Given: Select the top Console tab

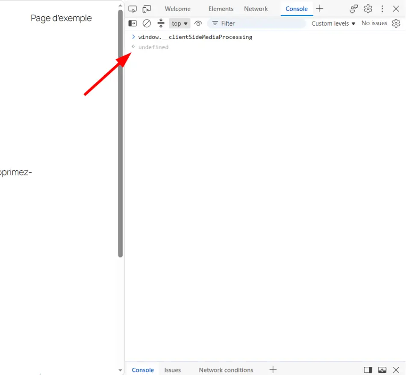Looking at the screenshot, I should pos(297,9).
